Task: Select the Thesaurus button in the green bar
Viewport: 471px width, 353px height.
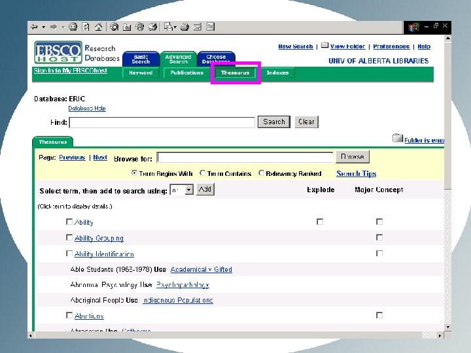Action: coord(235,73)
